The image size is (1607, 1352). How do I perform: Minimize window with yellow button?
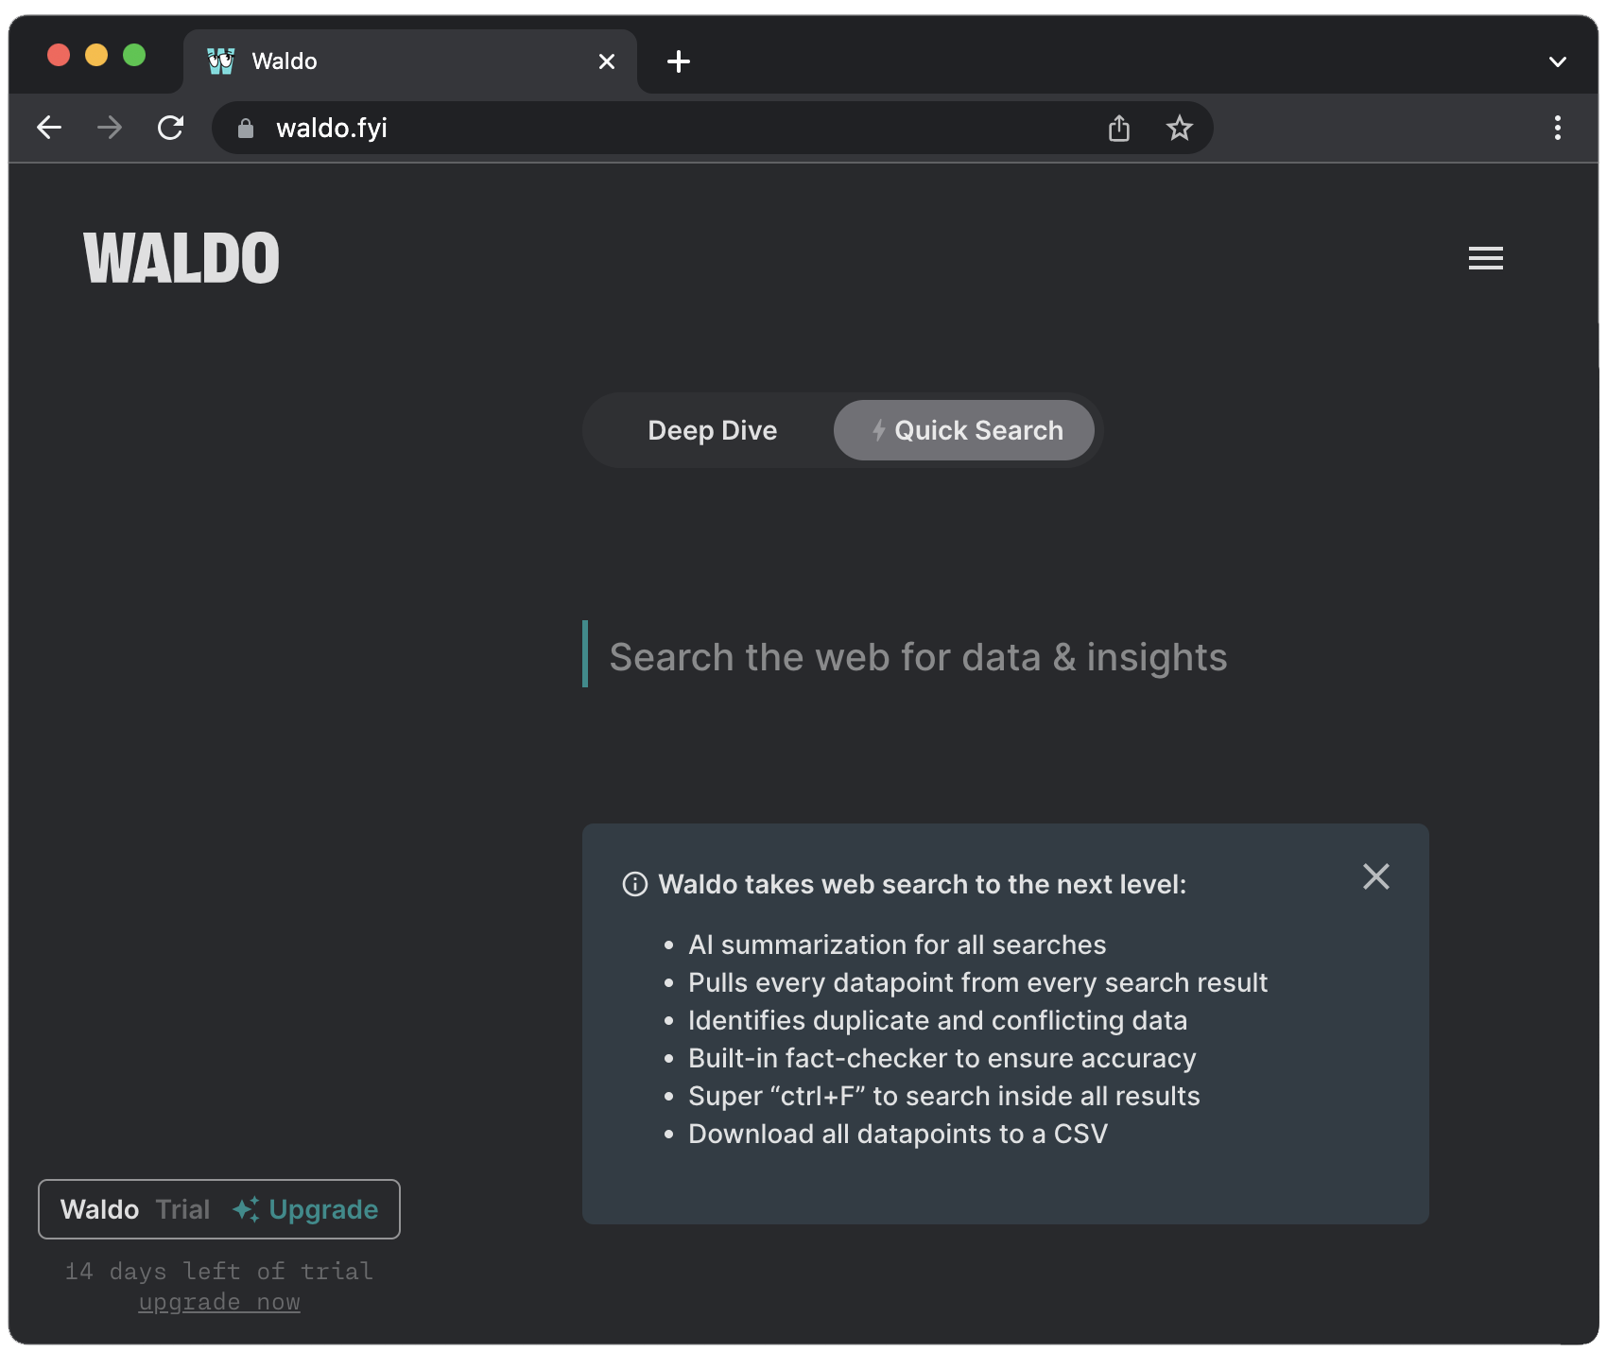click(x=96, y=55)
